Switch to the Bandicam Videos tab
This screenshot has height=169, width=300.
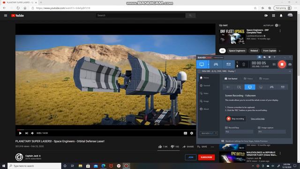click(x=248, y=78)
